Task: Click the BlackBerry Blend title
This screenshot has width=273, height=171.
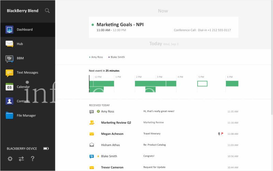Action: 23,11
